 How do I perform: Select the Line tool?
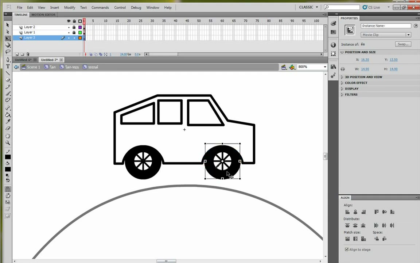coord(8,73)
